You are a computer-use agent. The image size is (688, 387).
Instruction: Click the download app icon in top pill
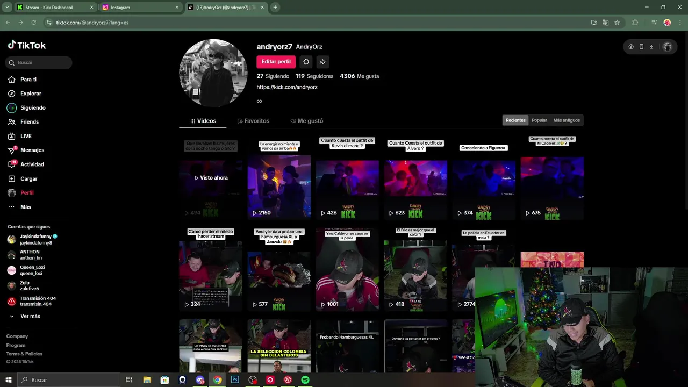pos(651,47)
